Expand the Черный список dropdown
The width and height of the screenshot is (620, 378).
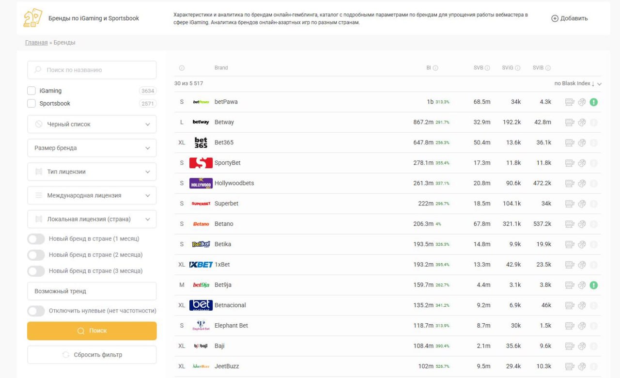tap(92, 125)
